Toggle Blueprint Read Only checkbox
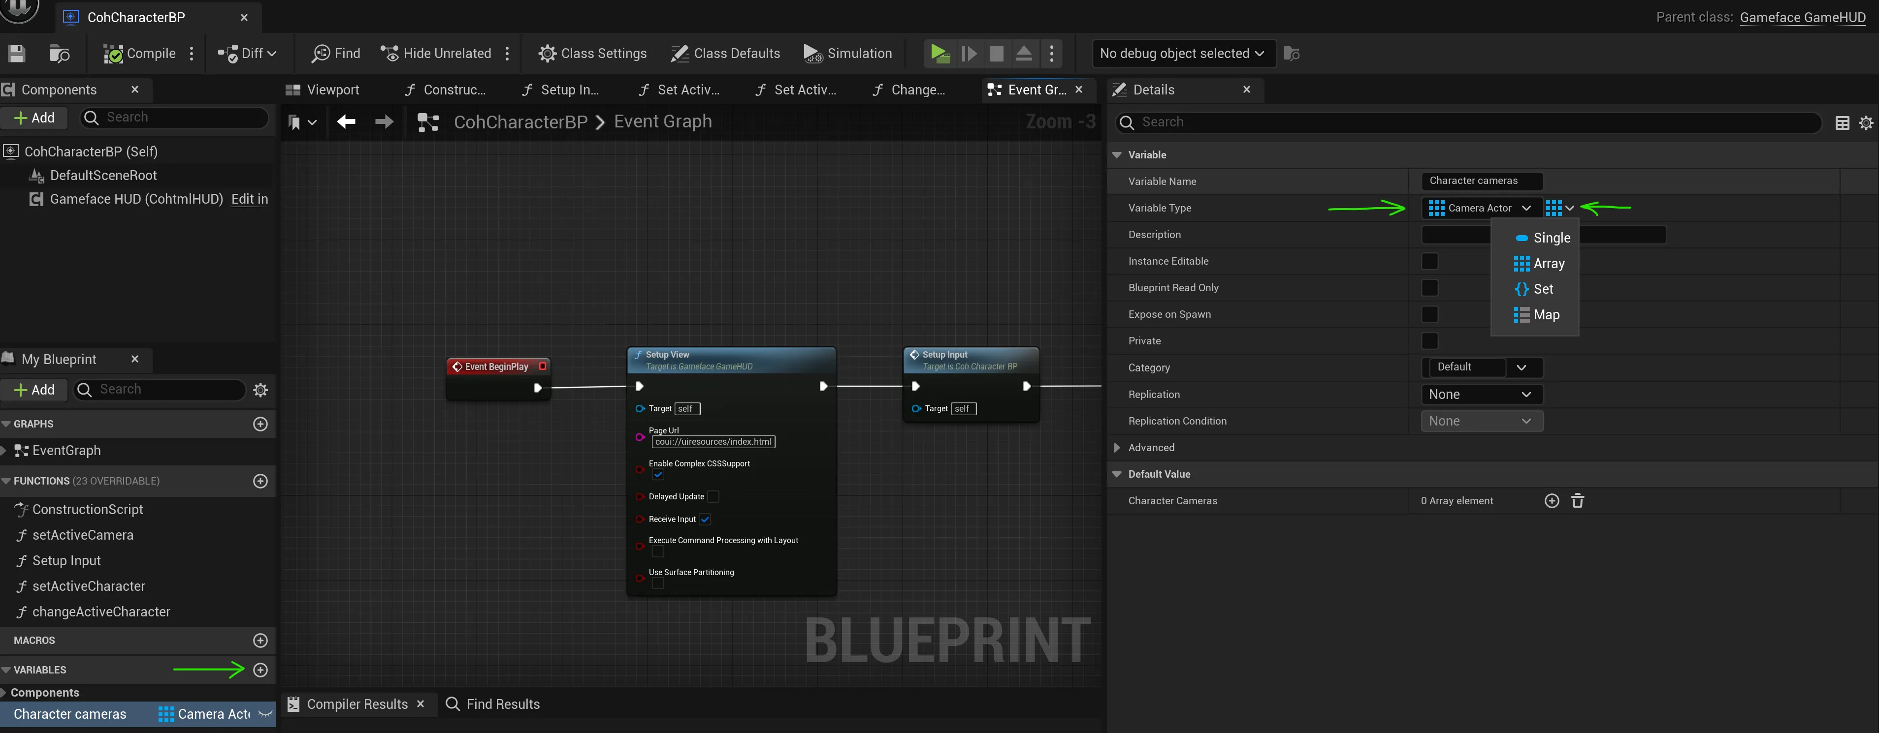The width and height of the screenshot is (1879, 733). pyautogui.click(x=1429, y=288)
